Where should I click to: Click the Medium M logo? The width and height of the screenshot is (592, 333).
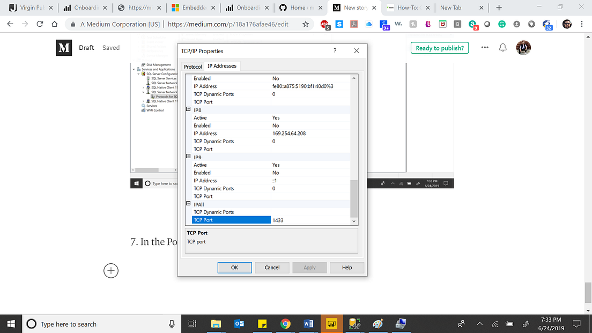click(x=64, y=48)
